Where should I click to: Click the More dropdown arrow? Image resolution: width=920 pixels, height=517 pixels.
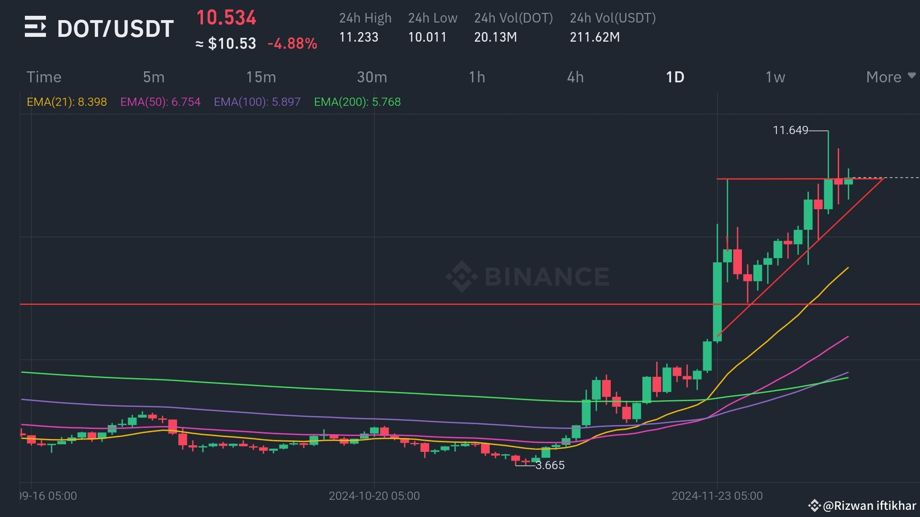pos(912,76)
